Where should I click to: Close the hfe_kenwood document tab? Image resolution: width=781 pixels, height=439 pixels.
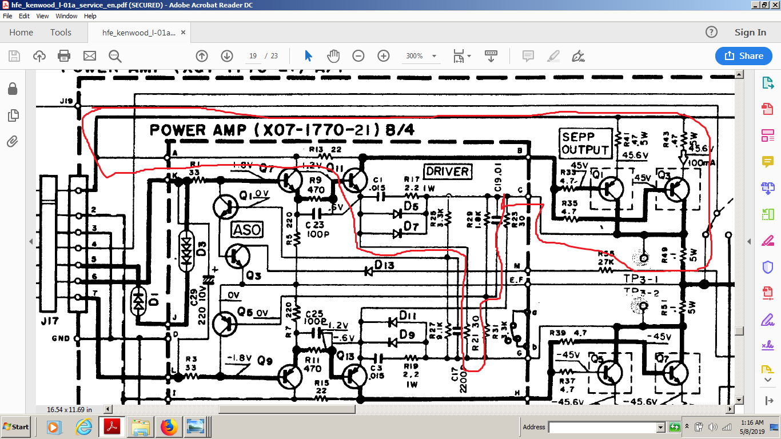coord(184,33)
